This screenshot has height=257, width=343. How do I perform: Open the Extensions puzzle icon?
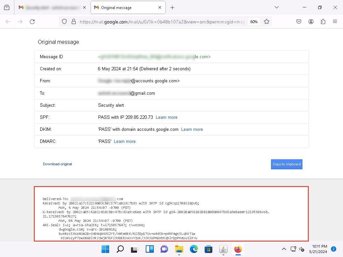click(323, 21)
